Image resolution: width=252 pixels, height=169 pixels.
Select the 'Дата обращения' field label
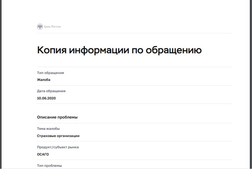[51, 91]
